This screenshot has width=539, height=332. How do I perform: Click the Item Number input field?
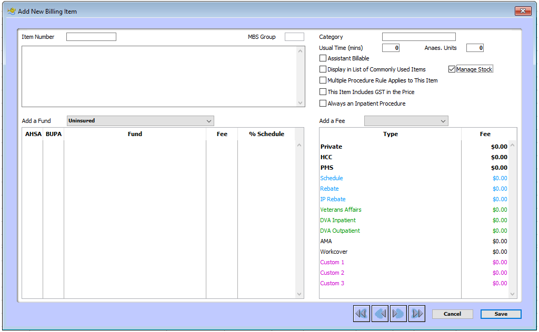point(91,36)
